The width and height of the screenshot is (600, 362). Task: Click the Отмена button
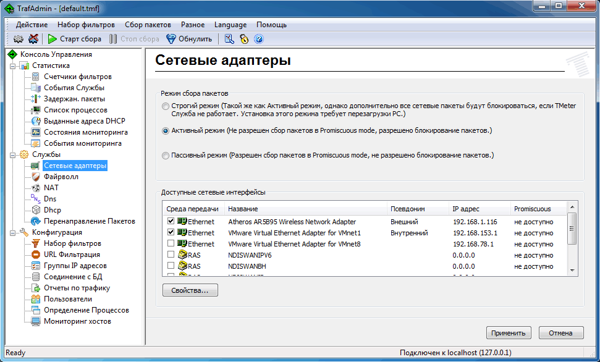point(561,332)
